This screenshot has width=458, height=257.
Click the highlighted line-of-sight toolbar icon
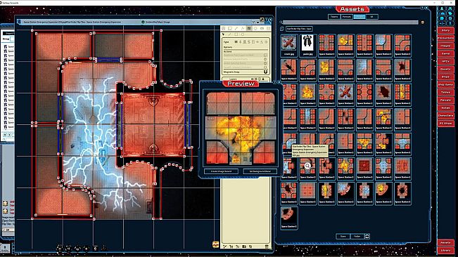(249, 28)
